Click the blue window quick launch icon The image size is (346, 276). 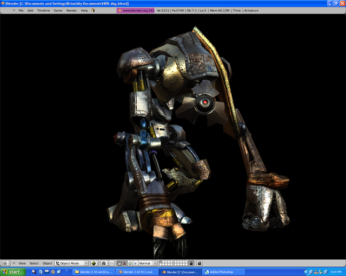(46, 272)
